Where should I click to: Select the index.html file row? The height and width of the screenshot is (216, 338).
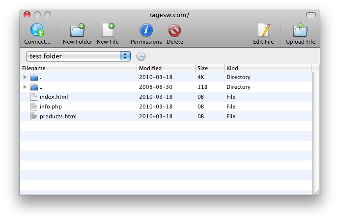[x=54, y=97]
